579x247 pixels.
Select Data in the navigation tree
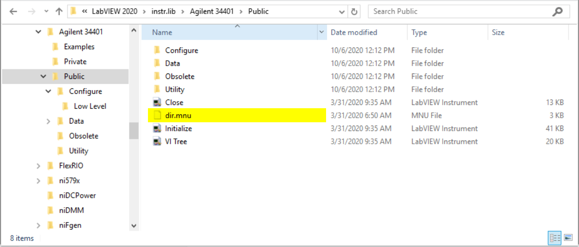[x=76, y=121]
